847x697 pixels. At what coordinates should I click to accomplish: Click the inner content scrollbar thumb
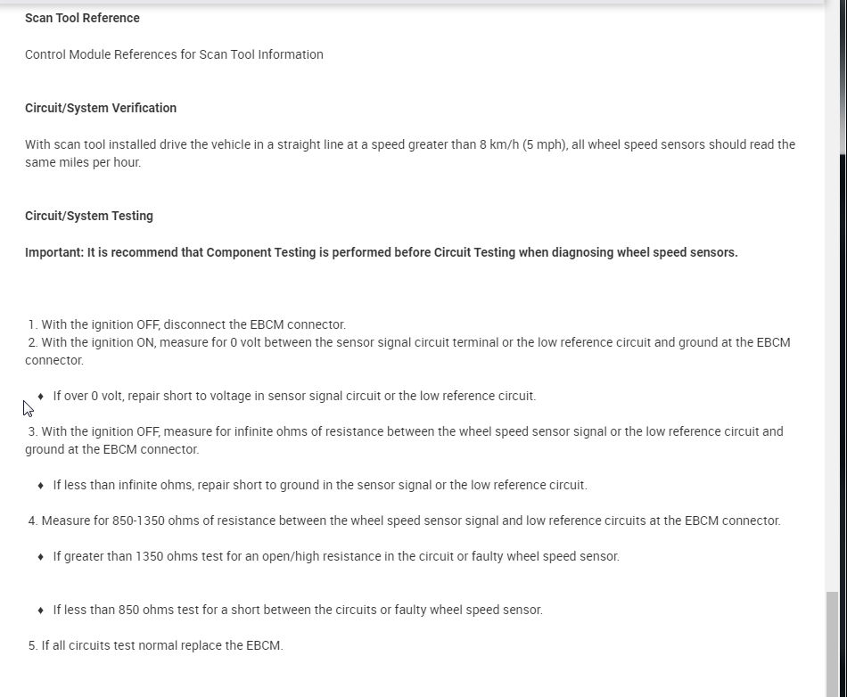pyautogui.click(x=832, y=644)
